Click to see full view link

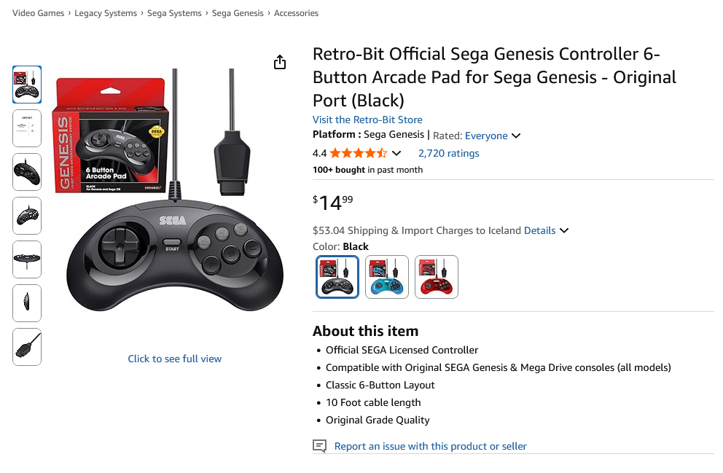point(175,359)
